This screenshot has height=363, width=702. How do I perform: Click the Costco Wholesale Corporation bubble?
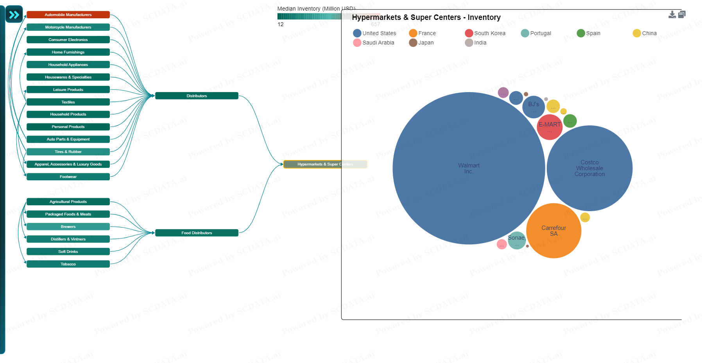(x=589, y=168)
